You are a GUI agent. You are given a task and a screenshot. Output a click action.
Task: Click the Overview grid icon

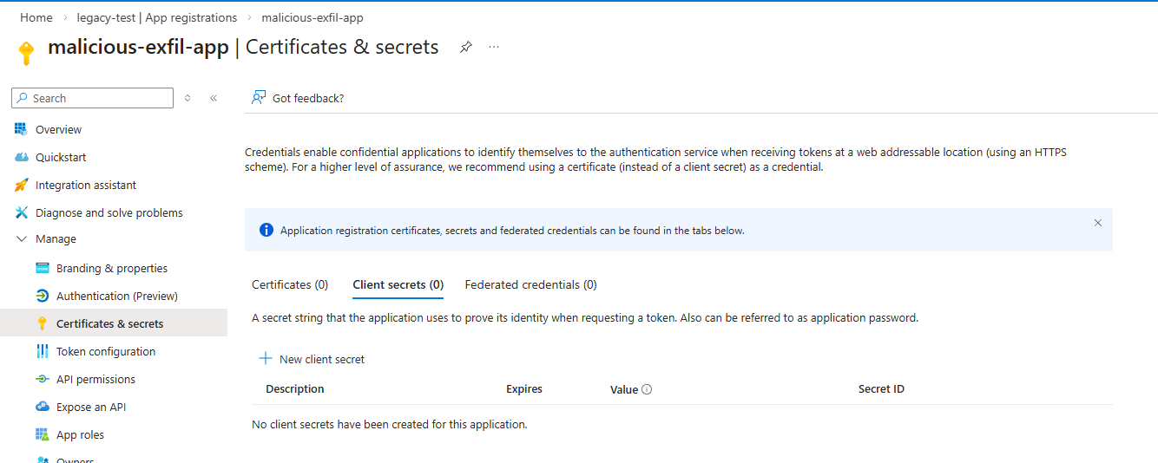[21, 129]
